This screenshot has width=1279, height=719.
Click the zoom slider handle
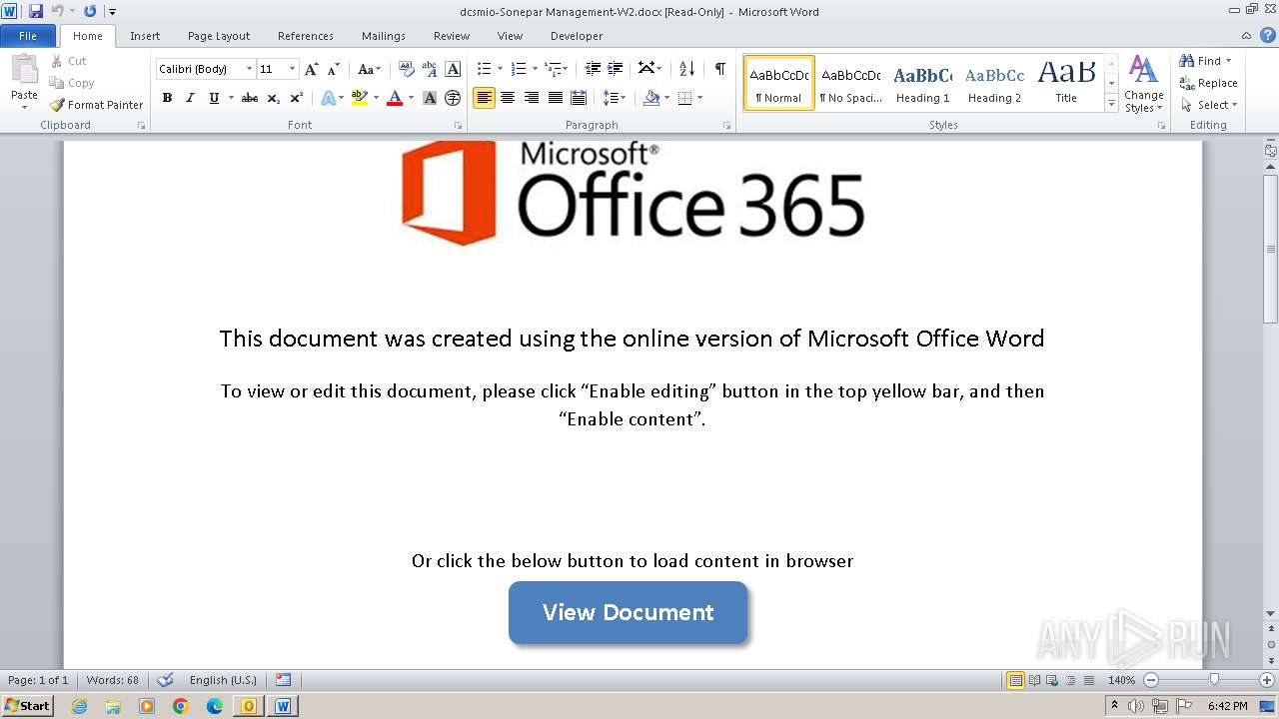[1214, 680]
